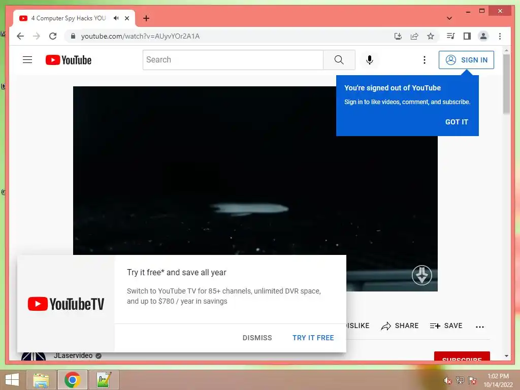Screen dimensions: 520x390
Task: View site info via the lock icon
Action: click(73, 36)
